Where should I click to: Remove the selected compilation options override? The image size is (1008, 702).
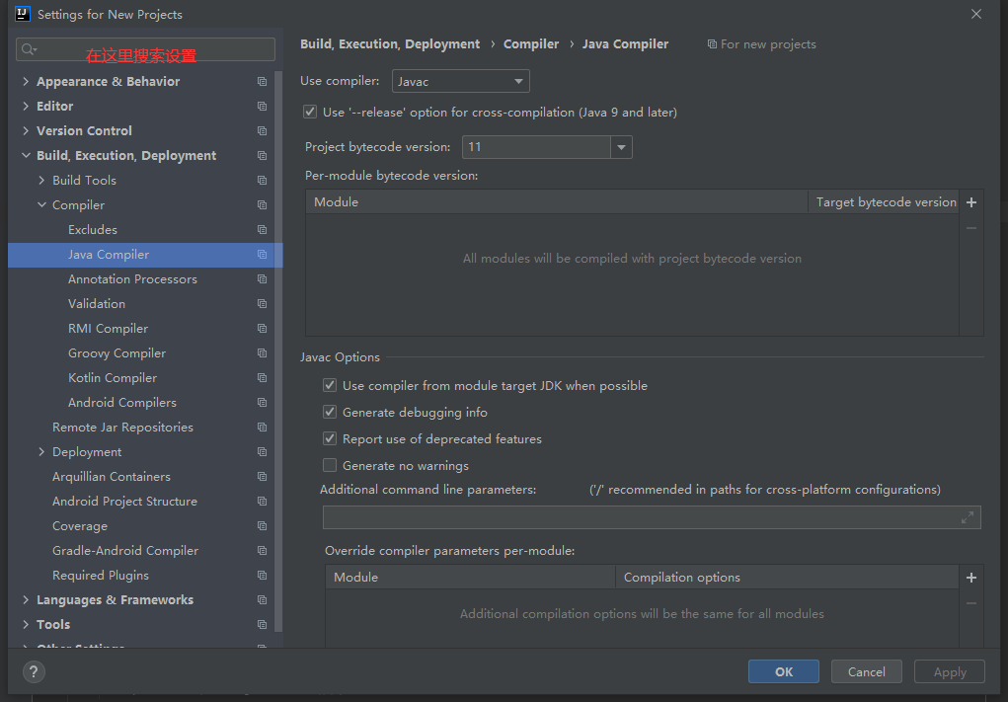click(x=971, y=603)
